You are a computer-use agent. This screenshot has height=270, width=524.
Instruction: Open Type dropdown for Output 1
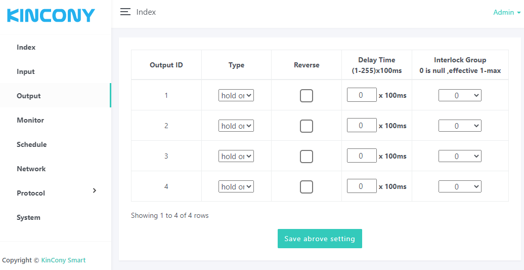(x=236, y=96)
